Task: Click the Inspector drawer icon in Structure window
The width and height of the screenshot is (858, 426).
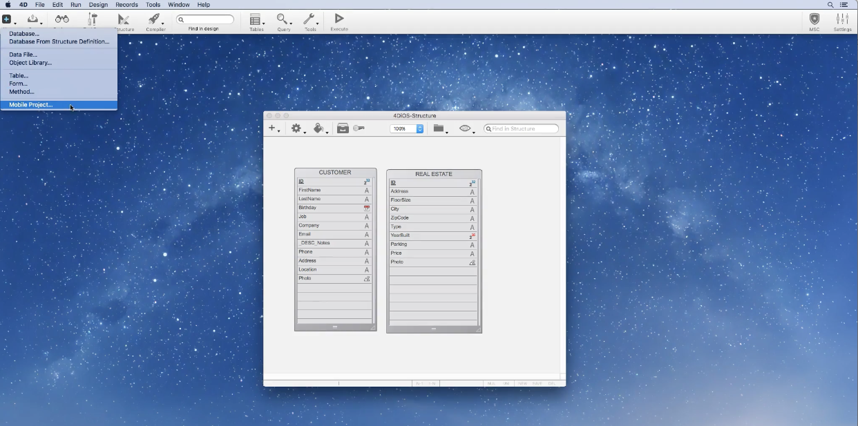Action: click(x=343, y=128)
